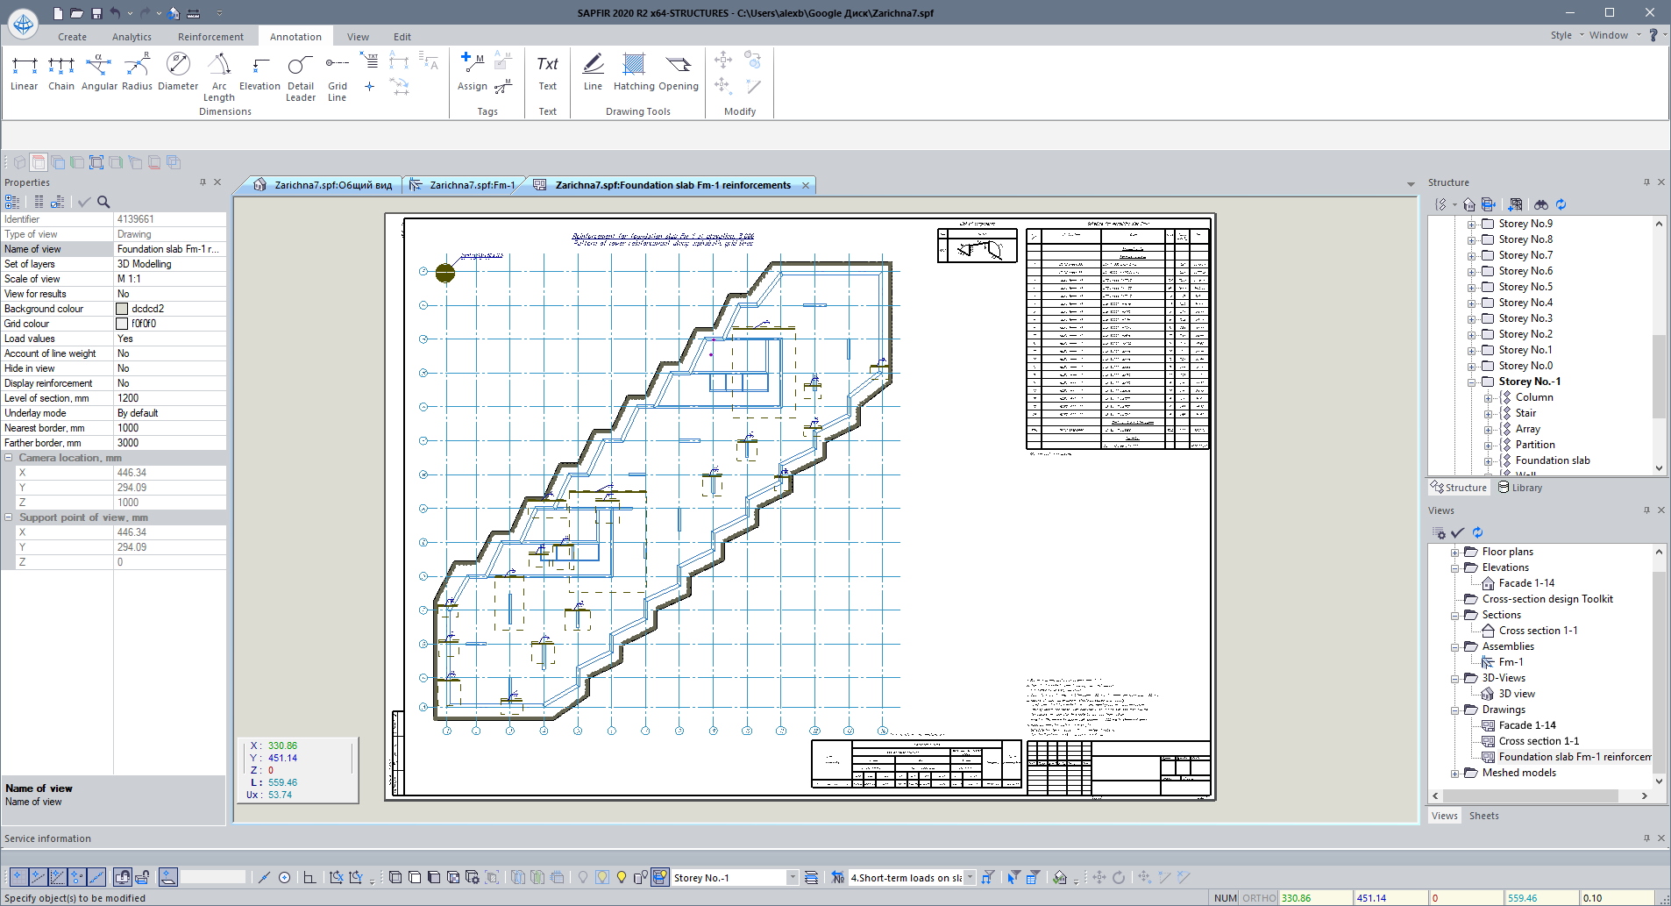Open the Fm-1 assembly view
Viewport: 1671px width, 906px height.
coord(1509,662)
